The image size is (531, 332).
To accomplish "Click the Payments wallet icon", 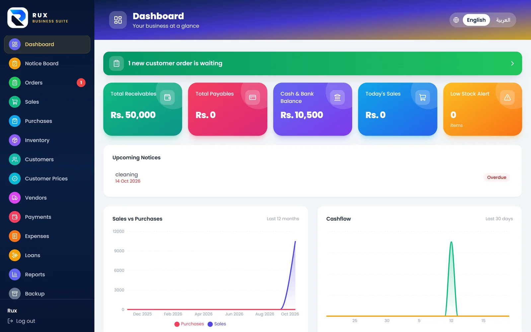I will [x=15, y=217].
